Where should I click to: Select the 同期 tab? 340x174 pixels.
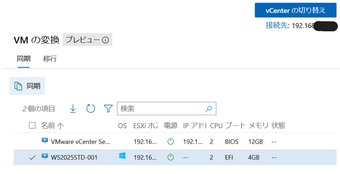[x=23, y=59]
